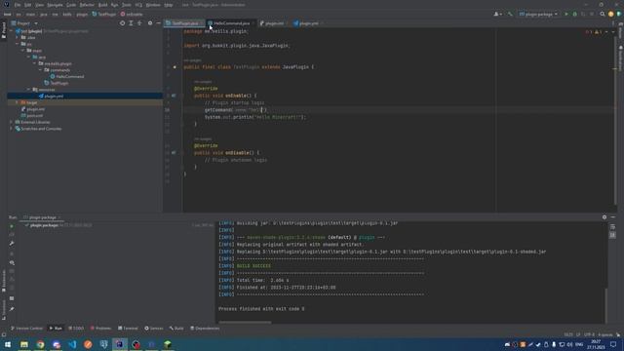This screenshot has width=624, height=351.
Task: Click gutter override icon beside onEnable method
Action: pos(174,96)
